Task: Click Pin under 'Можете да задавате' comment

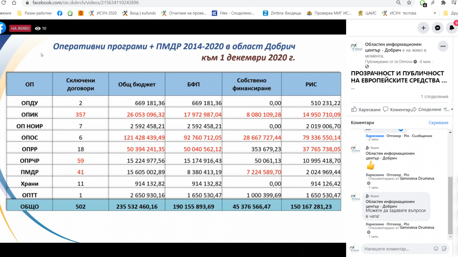Action: click(406, 224)
